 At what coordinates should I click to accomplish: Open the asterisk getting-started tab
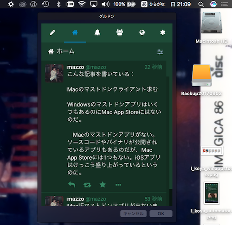click(x=163, y=32)
